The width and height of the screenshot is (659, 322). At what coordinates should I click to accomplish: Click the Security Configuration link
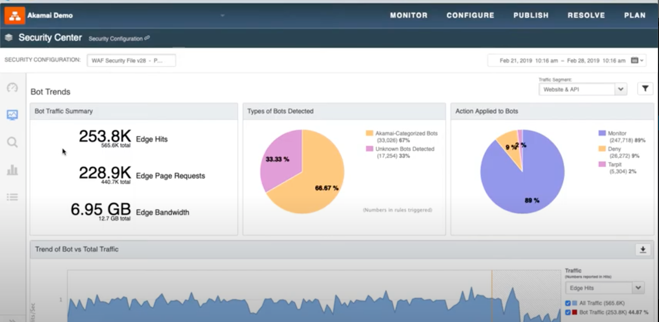pos(116,39)
